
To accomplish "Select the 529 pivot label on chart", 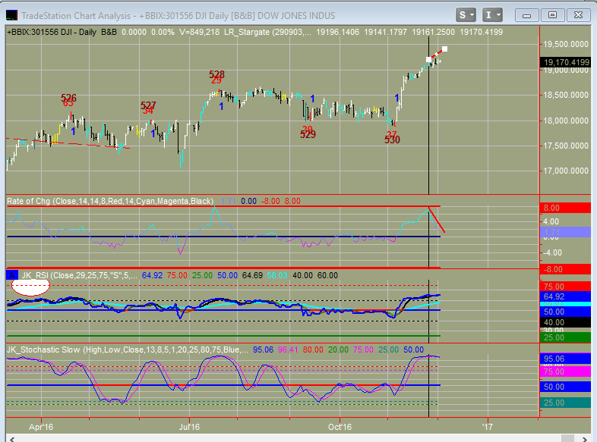I will click(x=308, y=134).
